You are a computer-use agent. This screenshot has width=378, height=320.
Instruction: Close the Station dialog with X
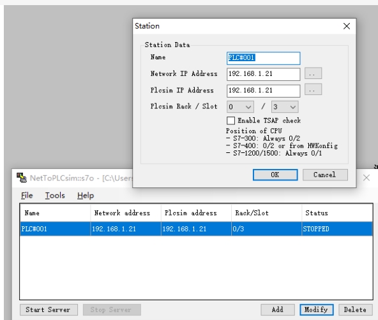click(x=347, y=26)
